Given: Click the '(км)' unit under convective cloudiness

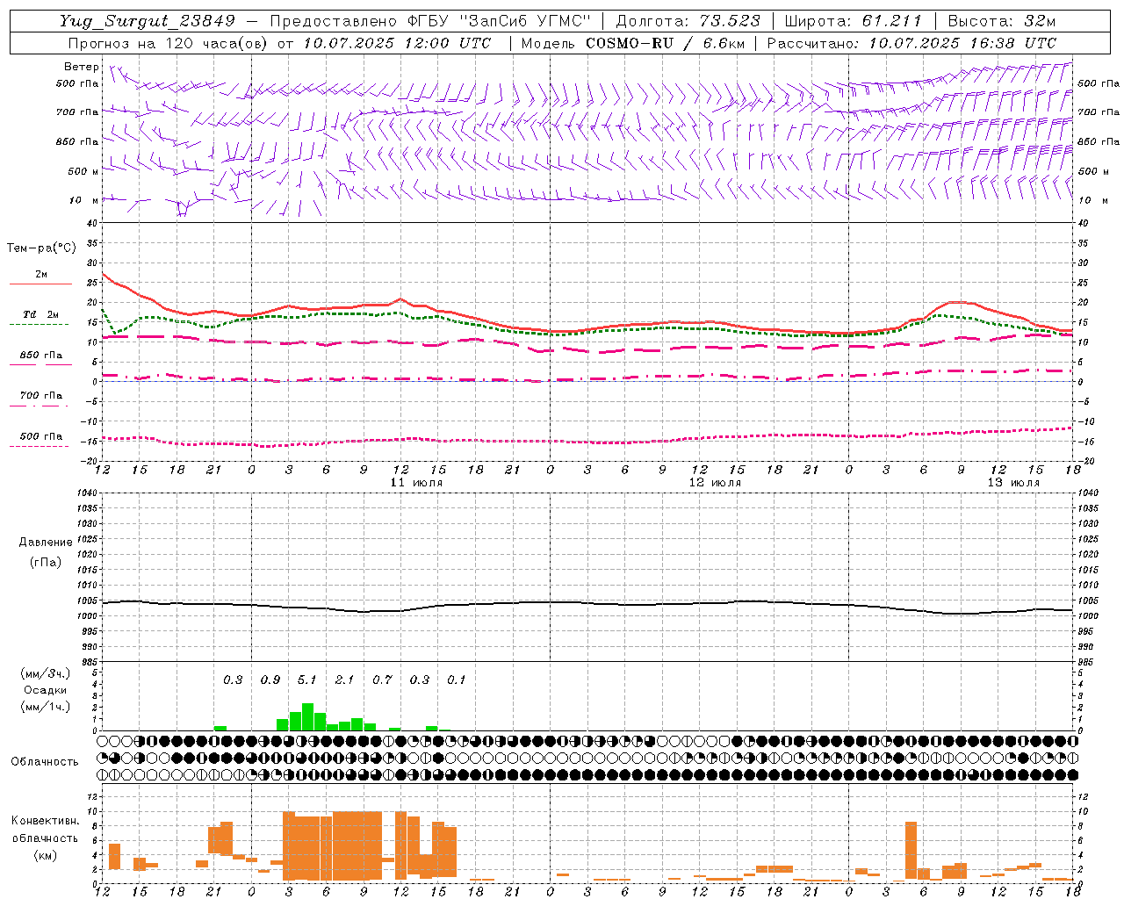Looking at the screenshot, I should point(45,855).
